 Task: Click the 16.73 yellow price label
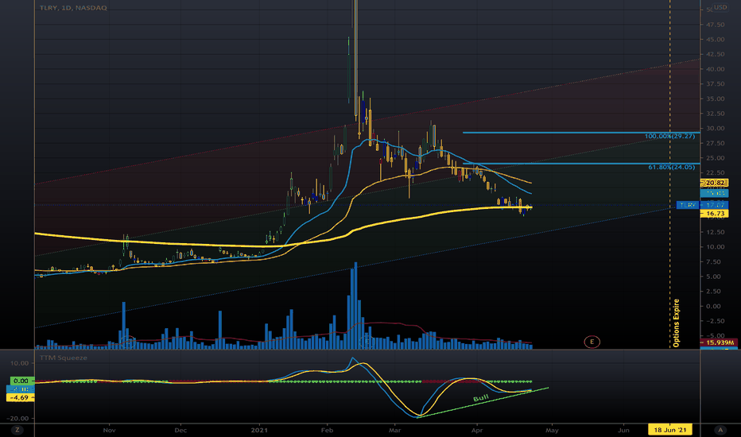pyautogui.click(x=715, y=214)
